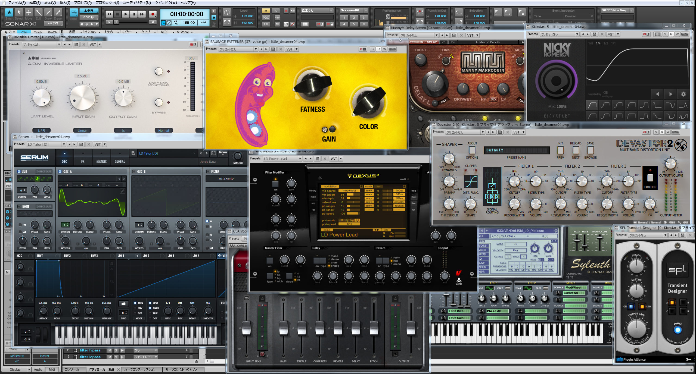696x374 pixels.
Task: Toggle the FILTER checkbox in Serum
Action: pos(208,172)
